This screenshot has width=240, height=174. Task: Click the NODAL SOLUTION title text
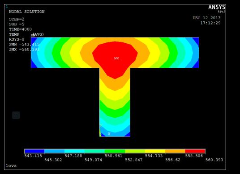coord(27,12)
